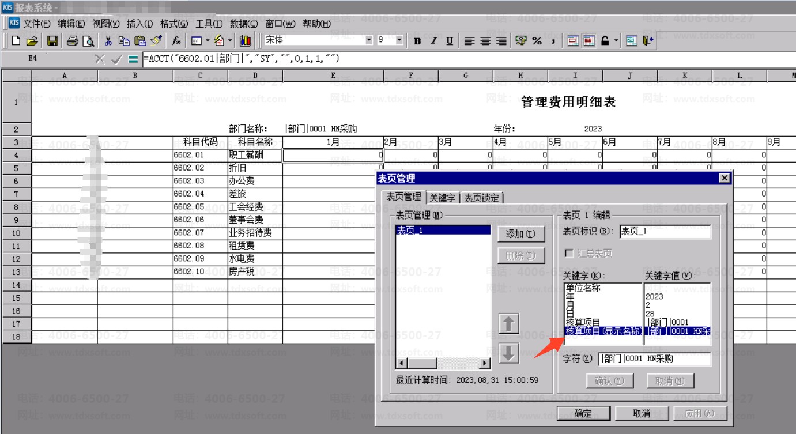The width and height of the screenshot is (796, 434).
Task: Apply percent style formatting
Action: (537, 41)
